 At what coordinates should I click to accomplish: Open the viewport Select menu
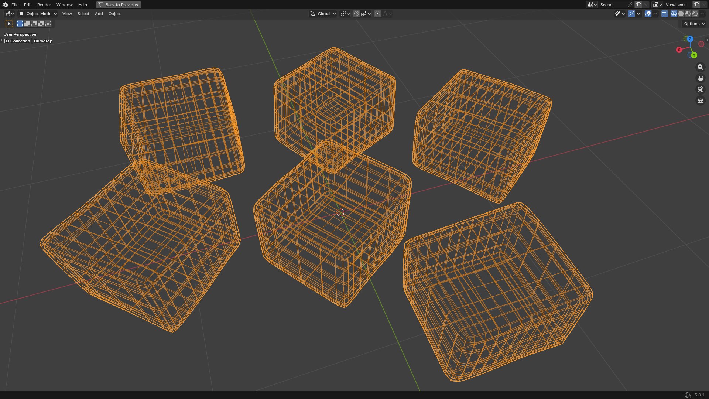83,14
